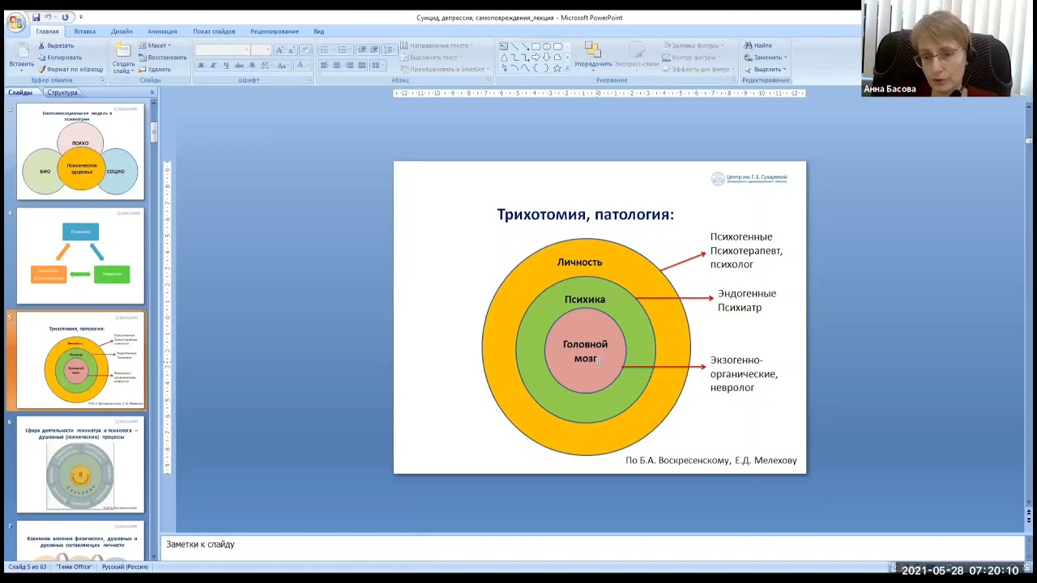Switch to the Показ слайдов tab

(x=214, y=32)
